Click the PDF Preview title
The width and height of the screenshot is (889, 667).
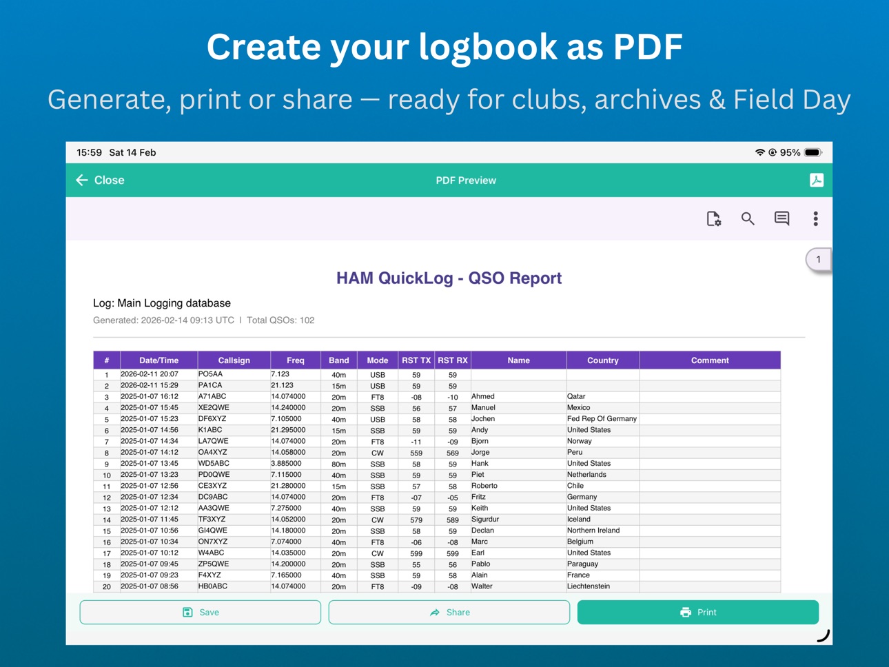(x=466, y=181)
